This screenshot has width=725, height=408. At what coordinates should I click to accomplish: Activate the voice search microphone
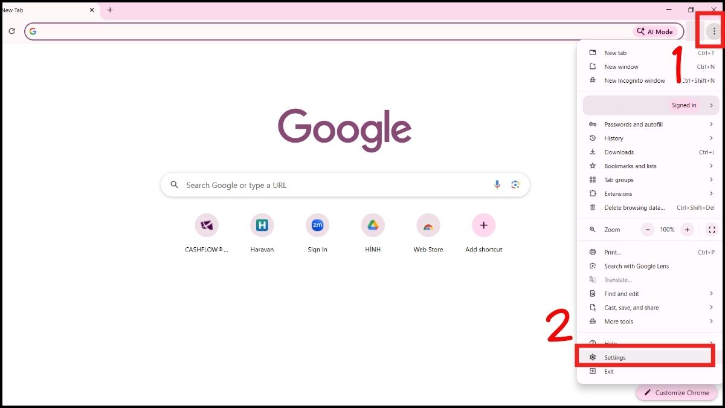497,184
